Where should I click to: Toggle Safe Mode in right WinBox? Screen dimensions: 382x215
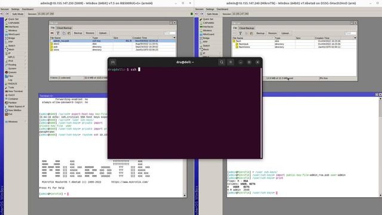tap(212, 14)
